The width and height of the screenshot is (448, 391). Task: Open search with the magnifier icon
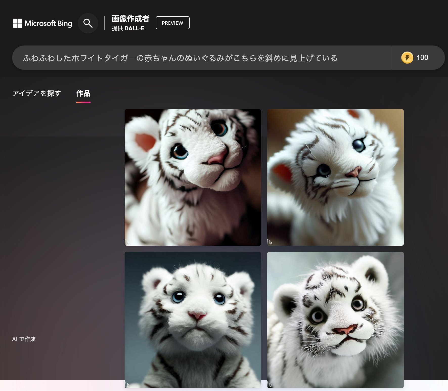[88, 23]
